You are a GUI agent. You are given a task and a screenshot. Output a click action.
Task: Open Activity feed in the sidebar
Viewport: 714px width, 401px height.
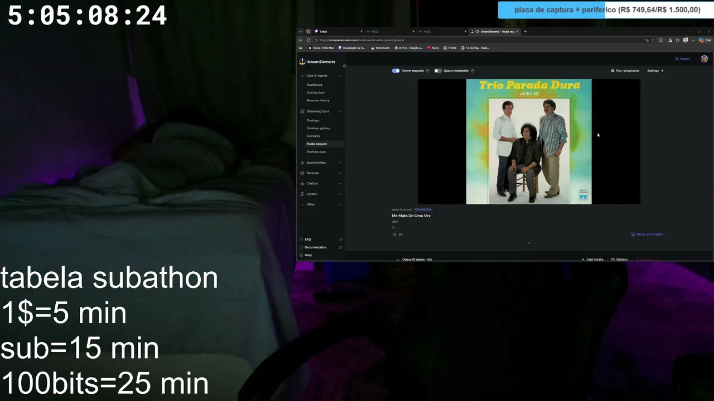[315, 92]
